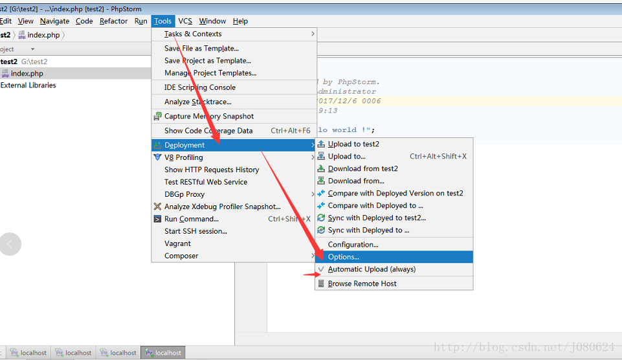Open the Help menu
Screen dimensions: 622x360
pyautogui.click(x=240, y=21)
